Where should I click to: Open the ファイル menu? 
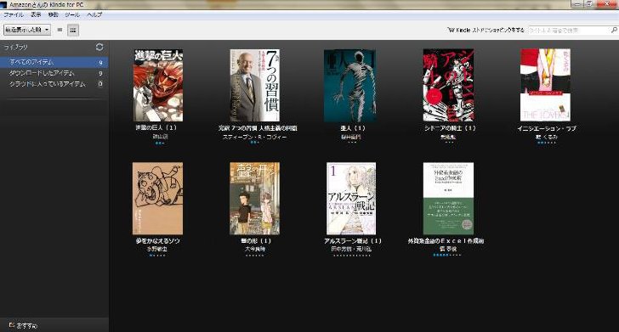(x=14, y=14)
